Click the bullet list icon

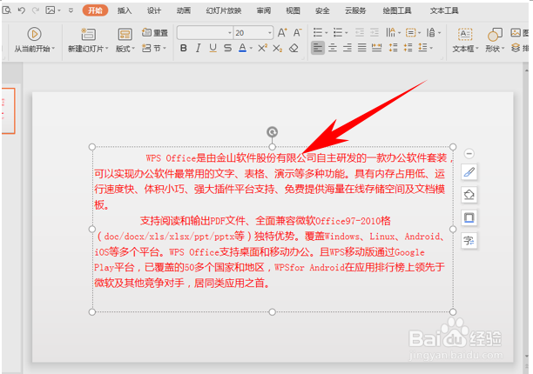click(318, 32)
